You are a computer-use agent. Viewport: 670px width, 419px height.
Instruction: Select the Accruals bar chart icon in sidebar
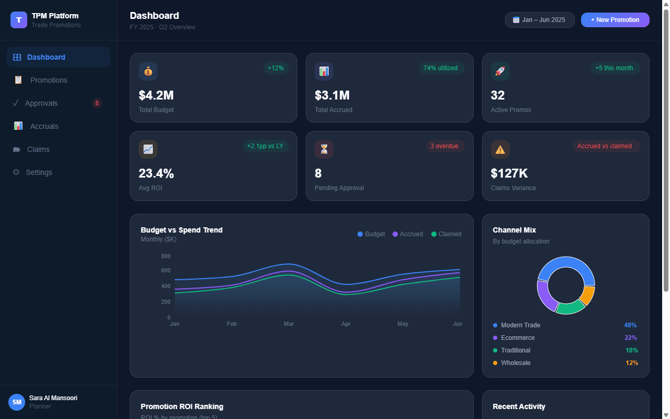point(18,126)
